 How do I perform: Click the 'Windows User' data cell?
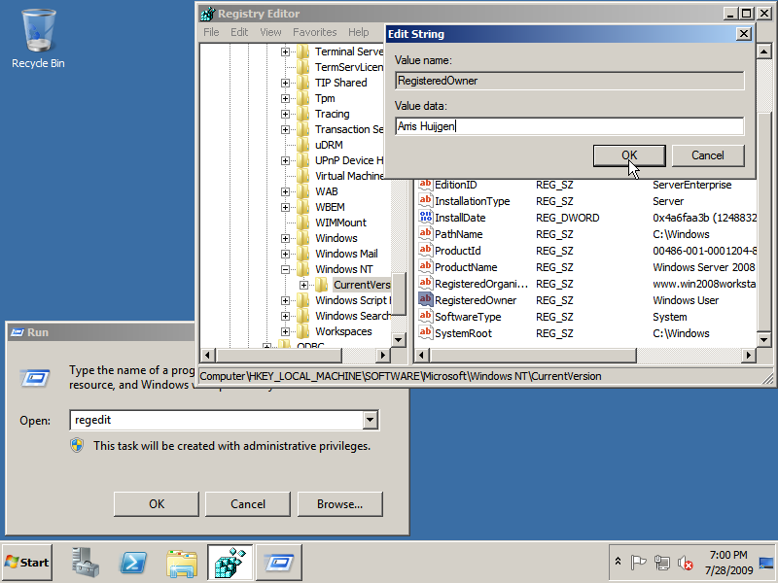(686, 300)
